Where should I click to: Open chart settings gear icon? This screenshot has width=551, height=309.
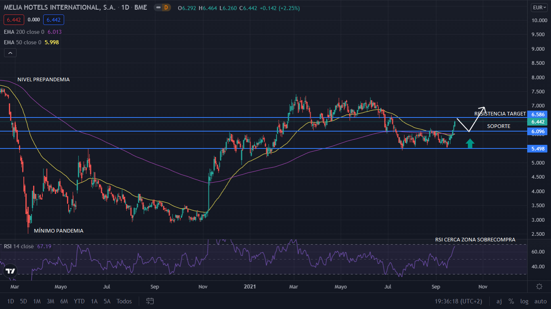[539, 286]
